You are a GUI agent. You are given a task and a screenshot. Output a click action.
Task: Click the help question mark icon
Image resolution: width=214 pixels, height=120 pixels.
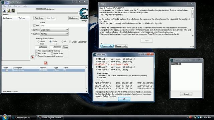[x=86, y=91]
